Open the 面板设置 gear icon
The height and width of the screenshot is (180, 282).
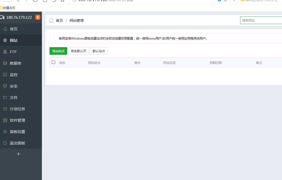[x=5, y=132]
